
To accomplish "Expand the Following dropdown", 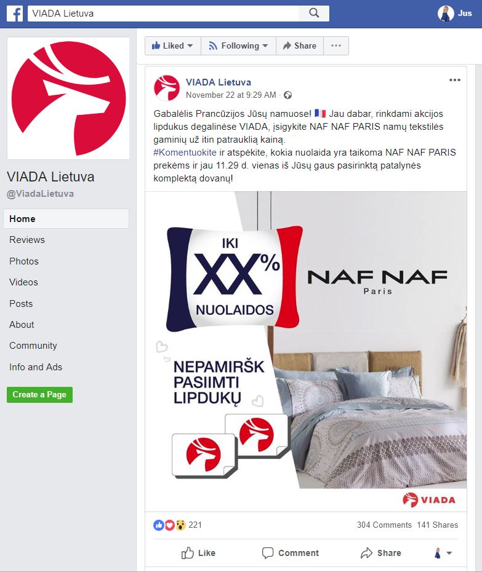I will [x=238, y=46].
